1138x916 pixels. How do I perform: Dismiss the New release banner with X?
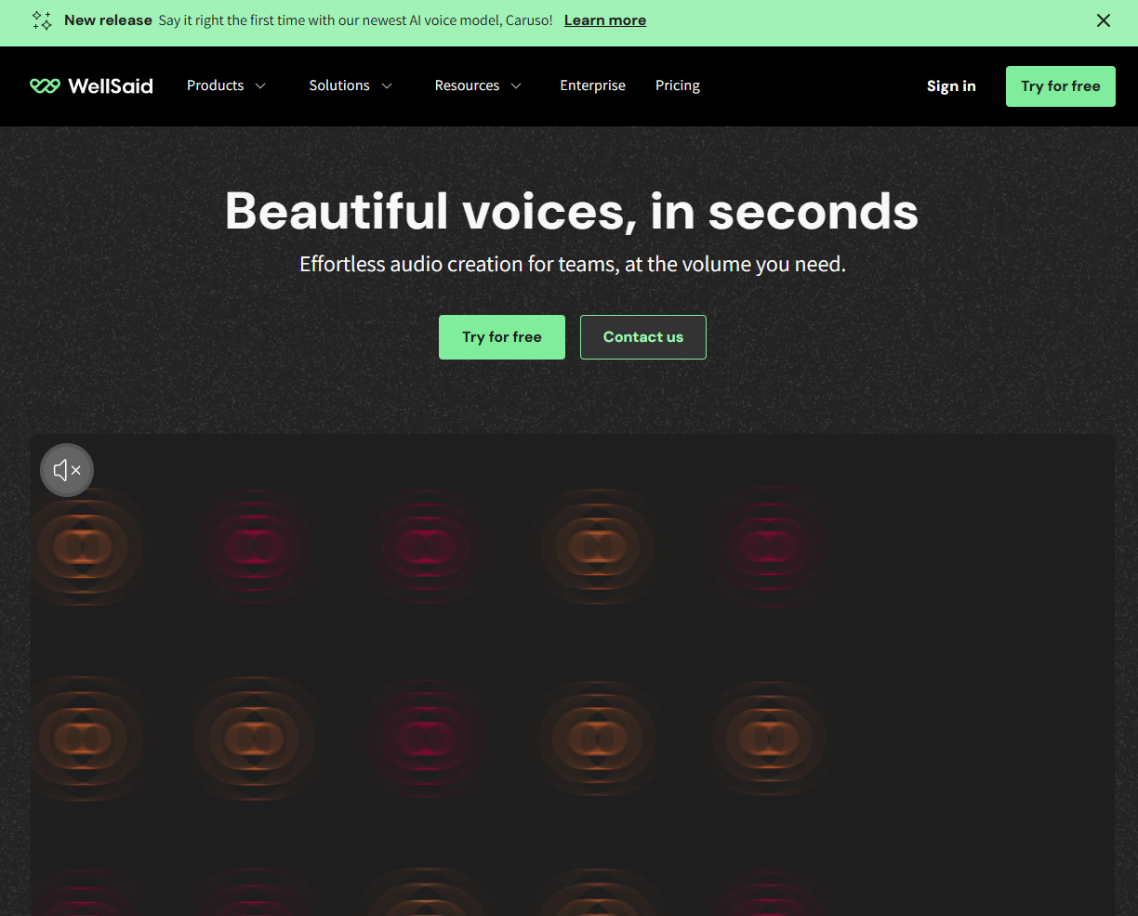point(1104,20)
